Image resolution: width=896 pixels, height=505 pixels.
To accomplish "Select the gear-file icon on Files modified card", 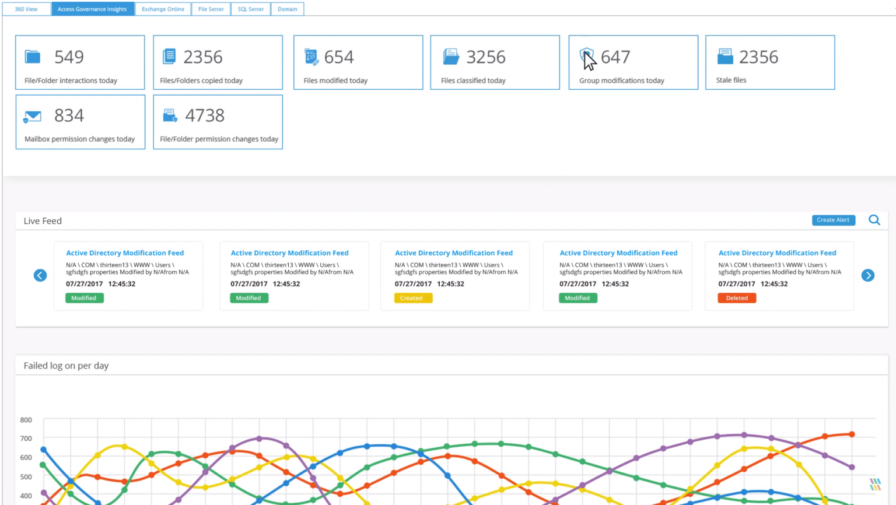I will 311,56.
